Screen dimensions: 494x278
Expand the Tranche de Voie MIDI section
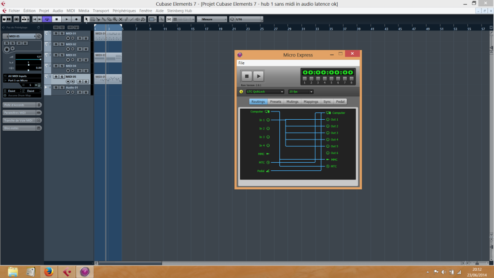[x=22, y=120]
